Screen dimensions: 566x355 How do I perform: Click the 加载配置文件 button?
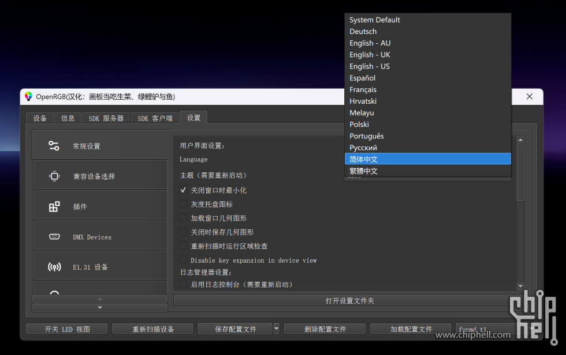(411, 329)
